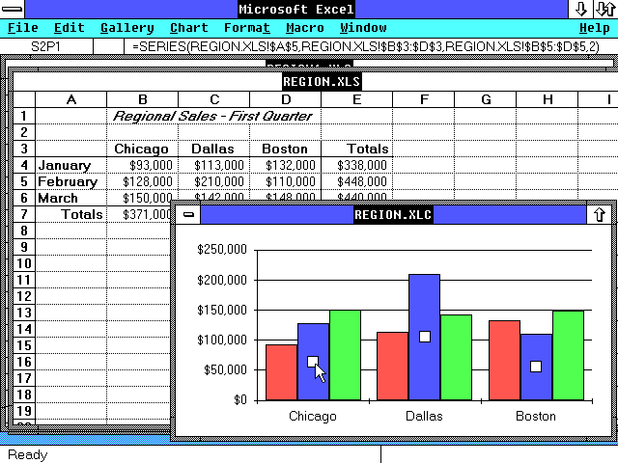Open the Gallery menu
Image resolution: width=618 pixels, height=463 pixels.
pos(126,28)
